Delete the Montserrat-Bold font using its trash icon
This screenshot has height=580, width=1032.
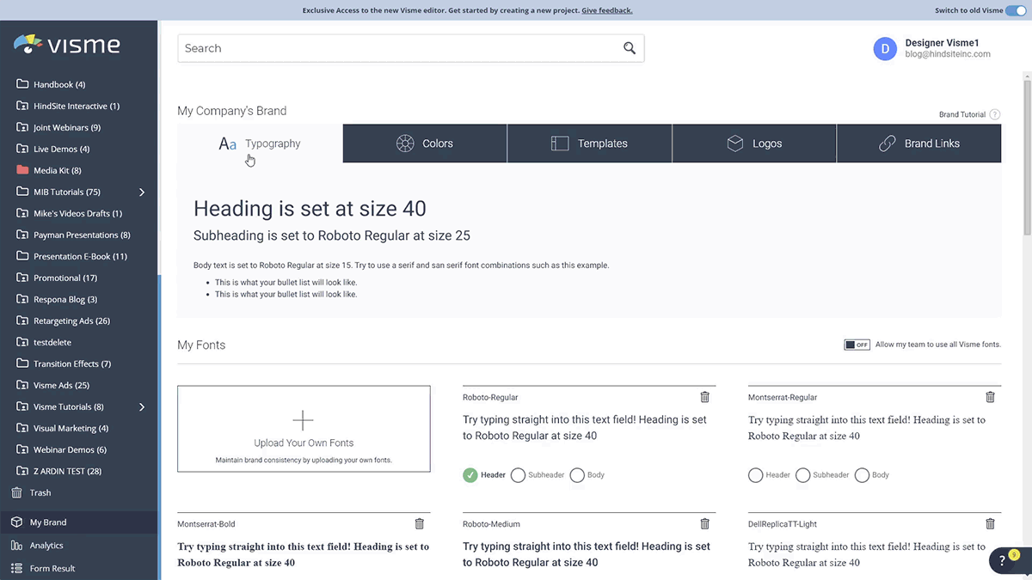click(419, 523)
